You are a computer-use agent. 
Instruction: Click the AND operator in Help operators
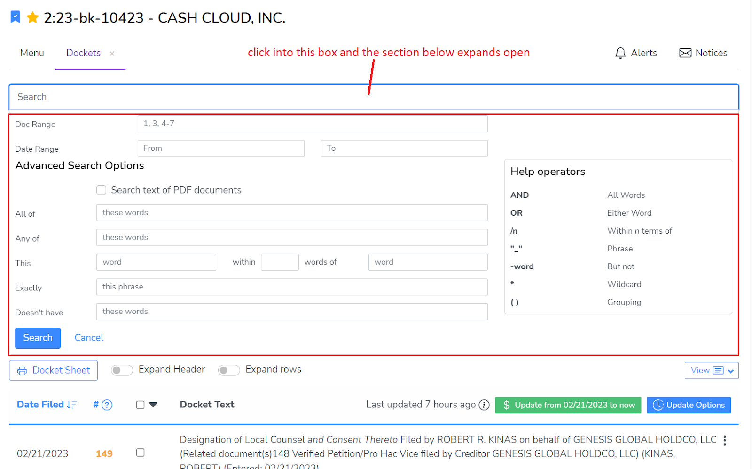point(519,195)
